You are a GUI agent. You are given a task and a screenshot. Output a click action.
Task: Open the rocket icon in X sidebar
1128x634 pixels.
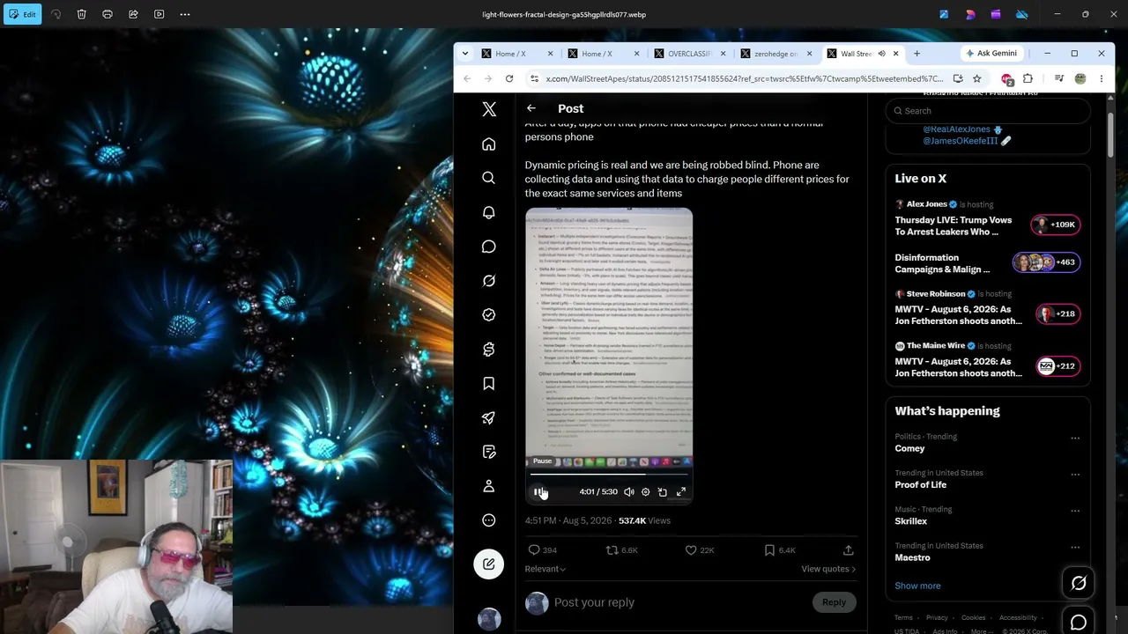pos(489,417)
